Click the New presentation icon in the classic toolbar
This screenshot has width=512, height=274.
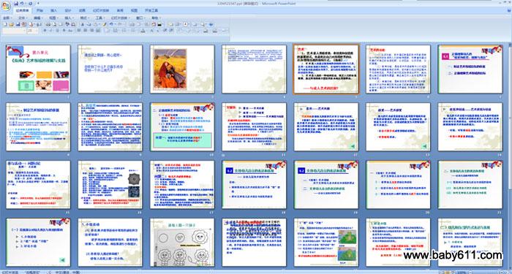(5, 24)
